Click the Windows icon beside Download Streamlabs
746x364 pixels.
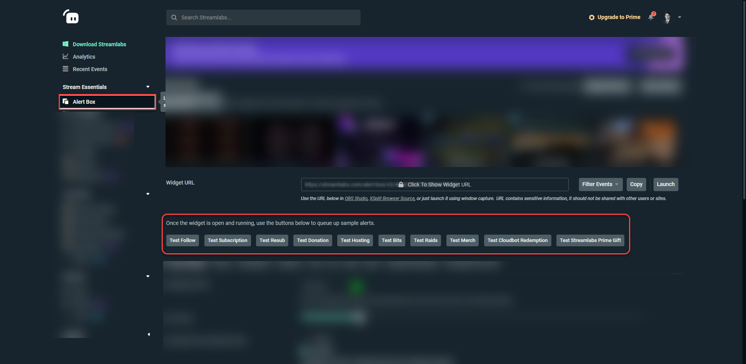click(66, 44)
